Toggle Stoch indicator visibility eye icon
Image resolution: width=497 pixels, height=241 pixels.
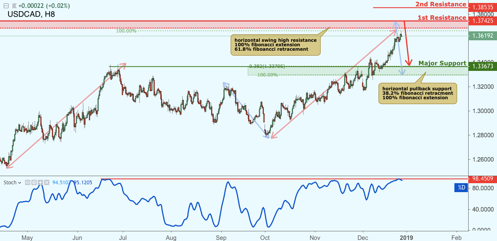click(x=27, y=182)
